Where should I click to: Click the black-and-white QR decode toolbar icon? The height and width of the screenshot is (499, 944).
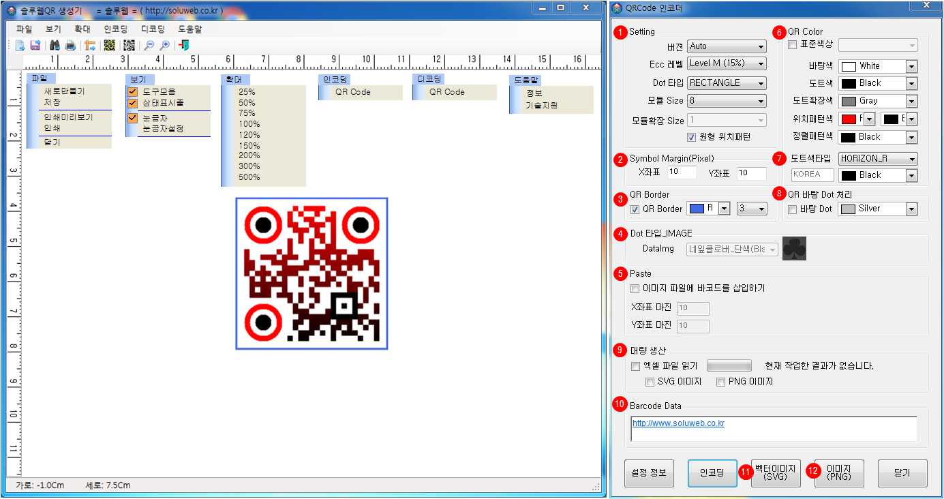pyautogui.click(x=129, y=46)
